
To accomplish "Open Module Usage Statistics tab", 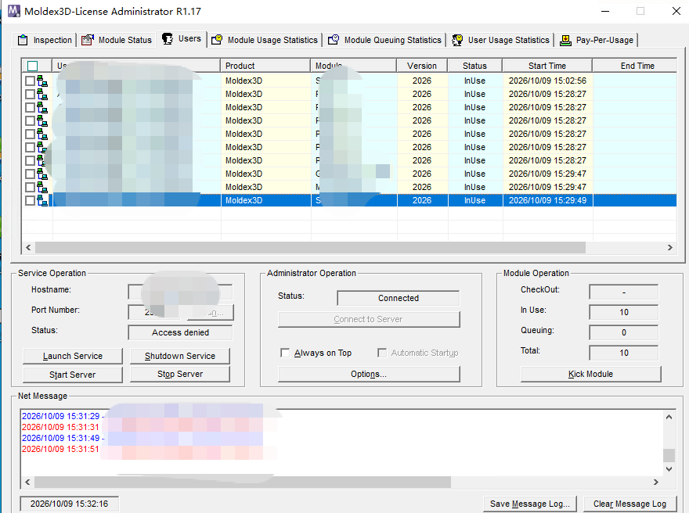I will tap(265, 40).
